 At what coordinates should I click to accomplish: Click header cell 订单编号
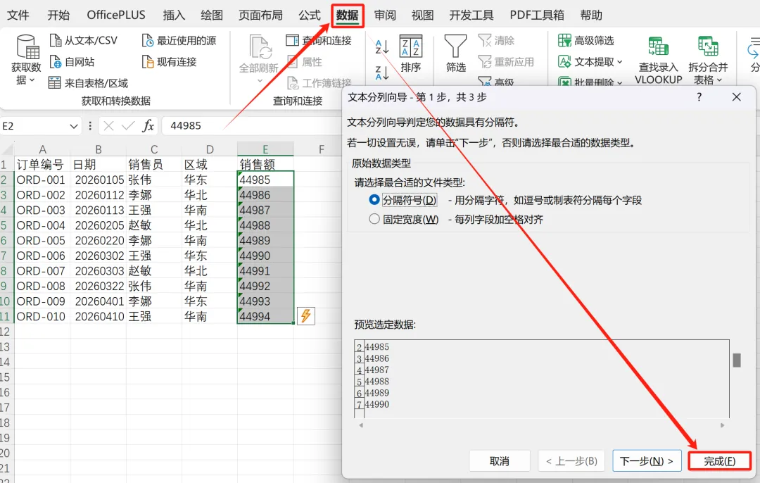tap(43, 164)
